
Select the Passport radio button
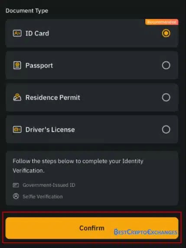coord(166,65)
